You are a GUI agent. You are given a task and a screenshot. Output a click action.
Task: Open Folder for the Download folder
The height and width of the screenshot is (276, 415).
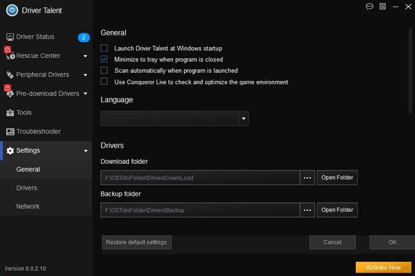337,178
